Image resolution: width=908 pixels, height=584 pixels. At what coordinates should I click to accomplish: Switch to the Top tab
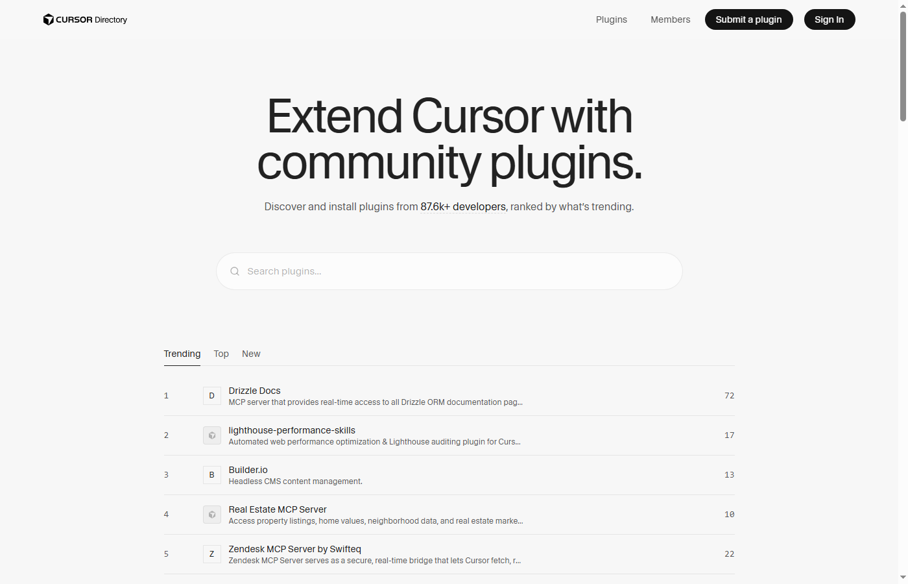click(x=221, y=354)
